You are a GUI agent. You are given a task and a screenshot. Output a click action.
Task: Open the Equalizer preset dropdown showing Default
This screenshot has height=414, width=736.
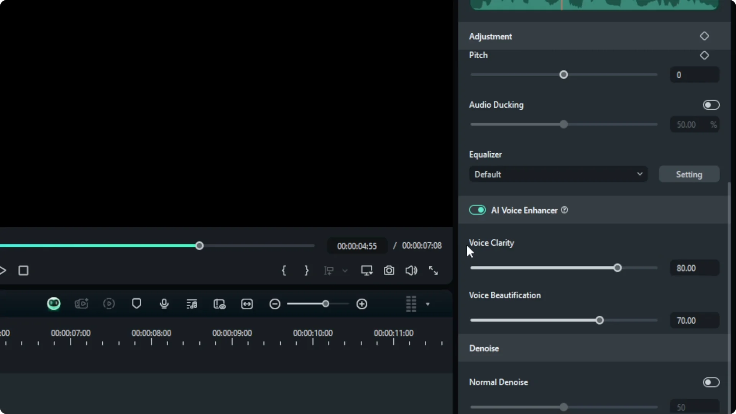(558, 174)
